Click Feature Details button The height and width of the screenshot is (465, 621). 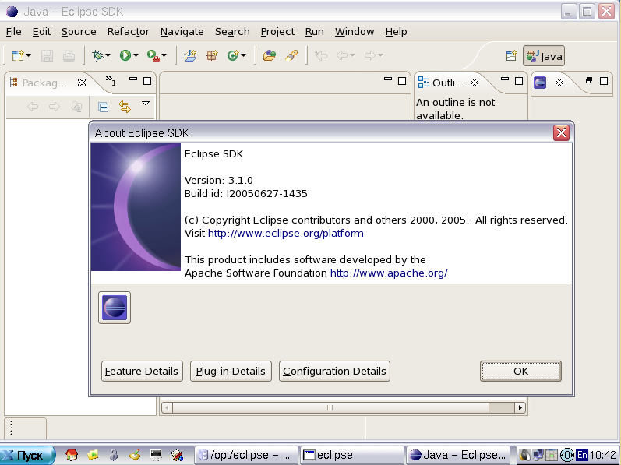[x=142, y=372]
